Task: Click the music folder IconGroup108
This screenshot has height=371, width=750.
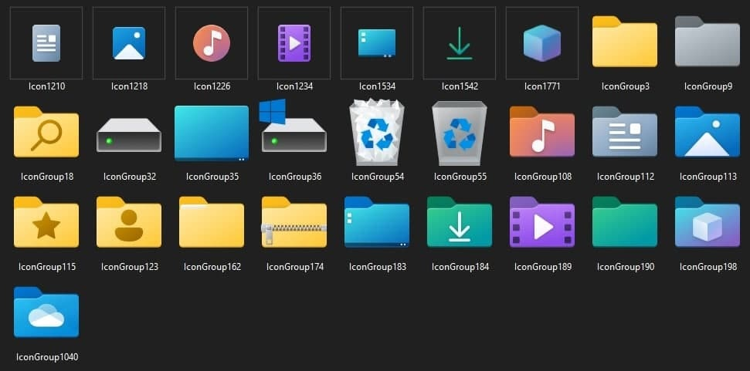Action: (542, 132)
